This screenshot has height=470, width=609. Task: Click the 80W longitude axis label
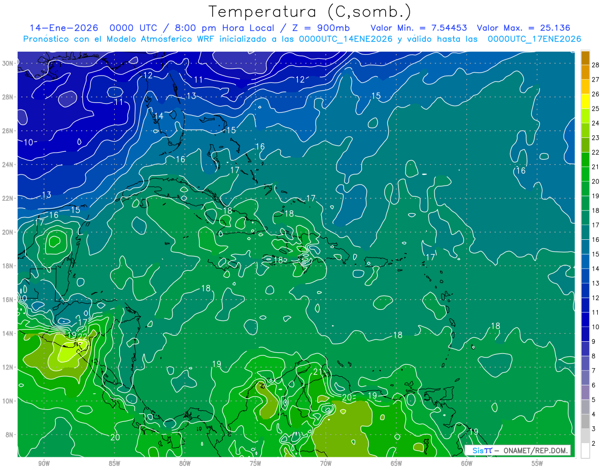185,463
